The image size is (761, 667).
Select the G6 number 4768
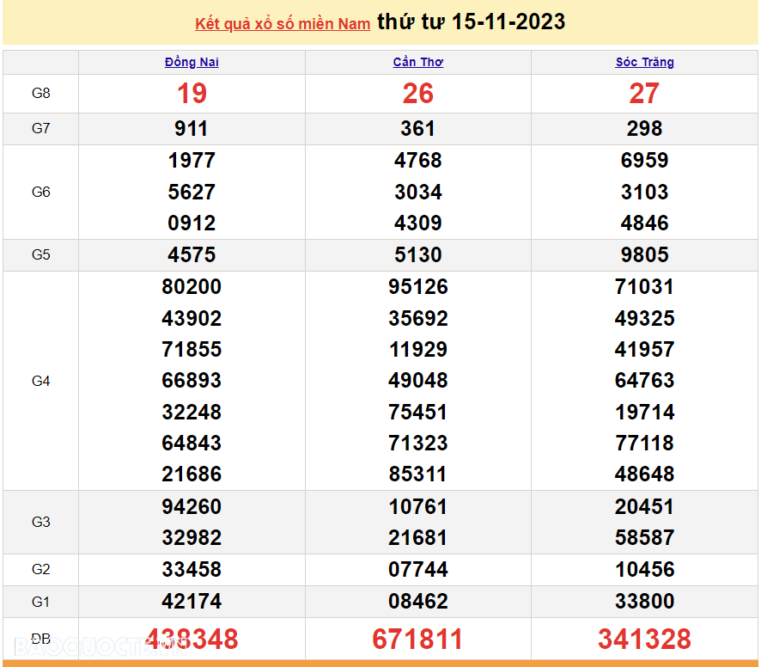pyautogui.click(x=418, y=161)
